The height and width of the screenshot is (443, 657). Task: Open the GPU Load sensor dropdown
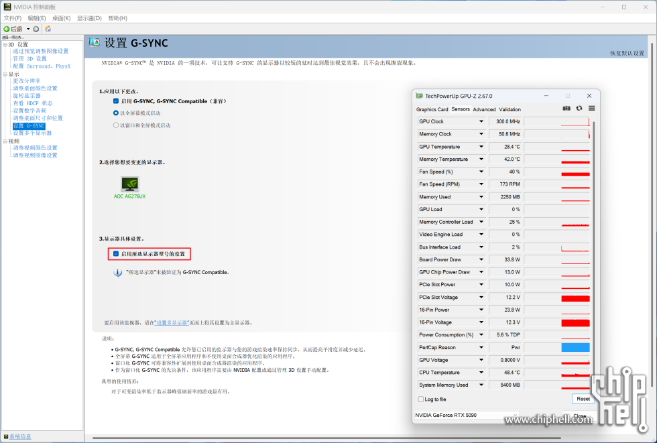(x=481, y=209)
